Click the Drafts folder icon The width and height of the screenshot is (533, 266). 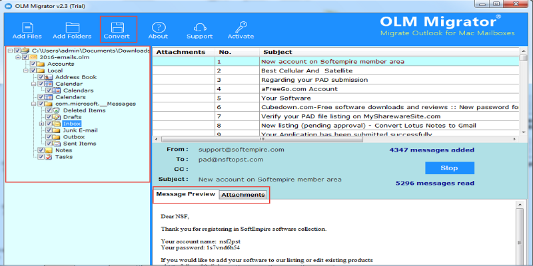57,117
